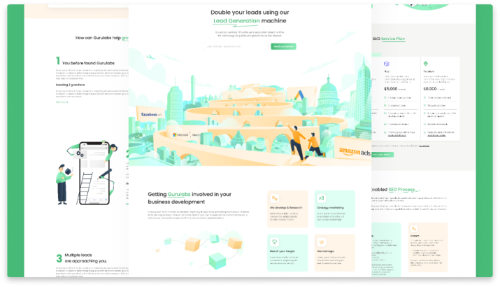Viewport: 500px width, 287px height.
Task: Click the Reach your target trophy icon
Action: (276, 241)
